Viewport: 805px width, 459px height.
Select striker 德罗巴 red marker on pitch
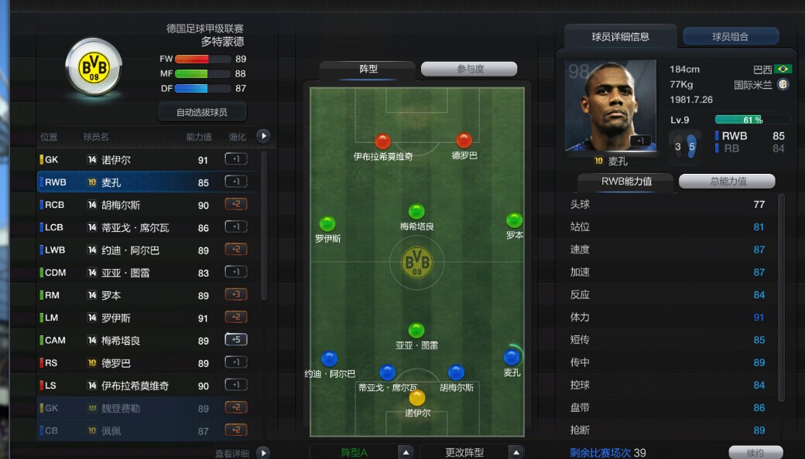[464, 141]
